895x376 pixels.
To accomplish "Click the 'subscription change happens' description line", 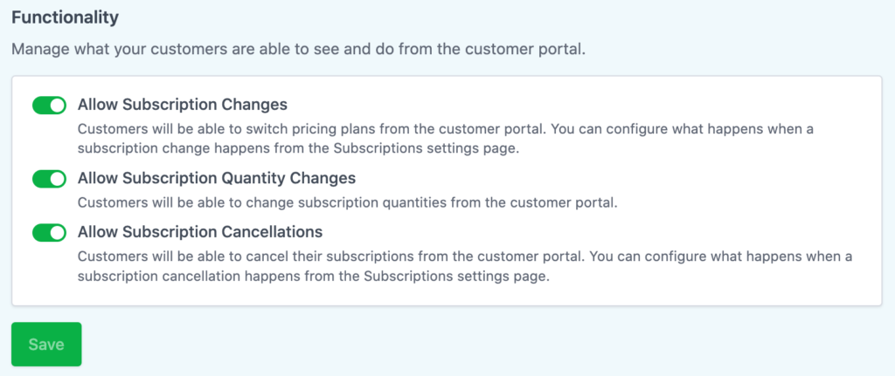I will click(x=300, y=149).
